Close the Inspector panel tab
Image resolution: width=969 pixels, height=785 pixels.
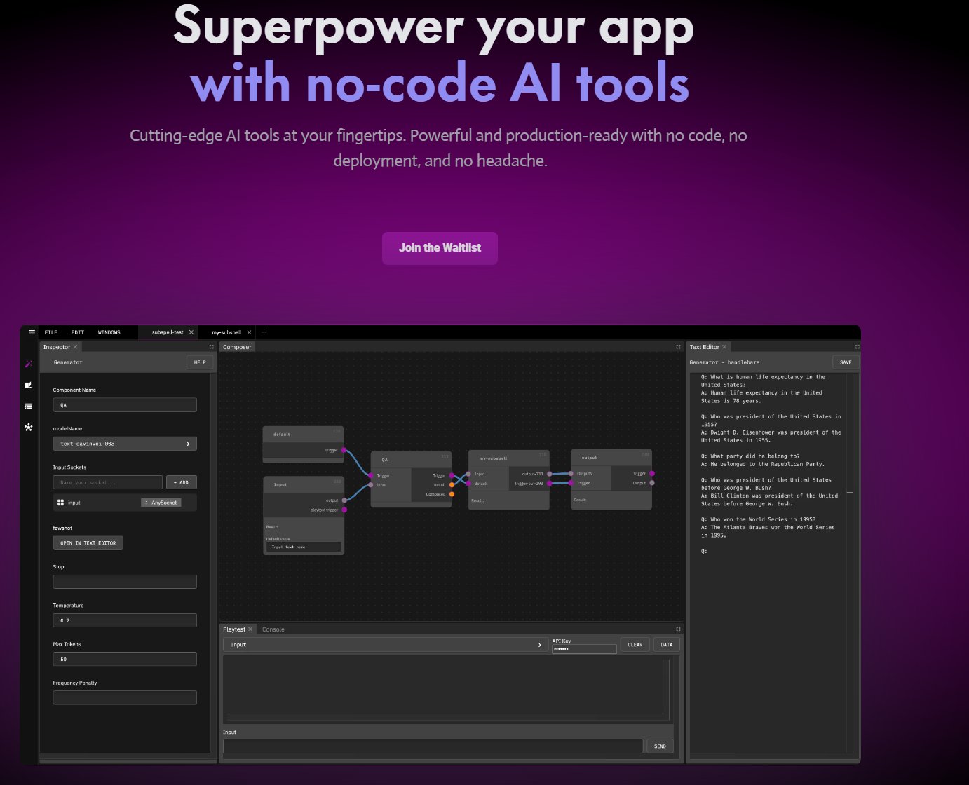pyautogui.click(x=76, y=347)
